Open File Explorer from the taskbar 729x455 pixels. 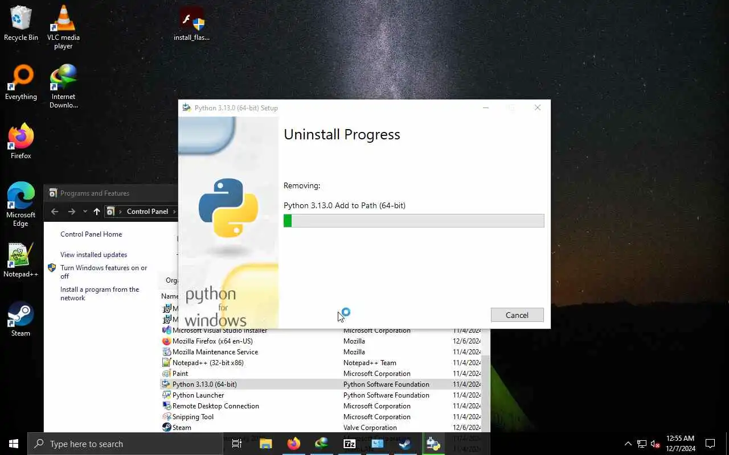(x=265, y=444)
